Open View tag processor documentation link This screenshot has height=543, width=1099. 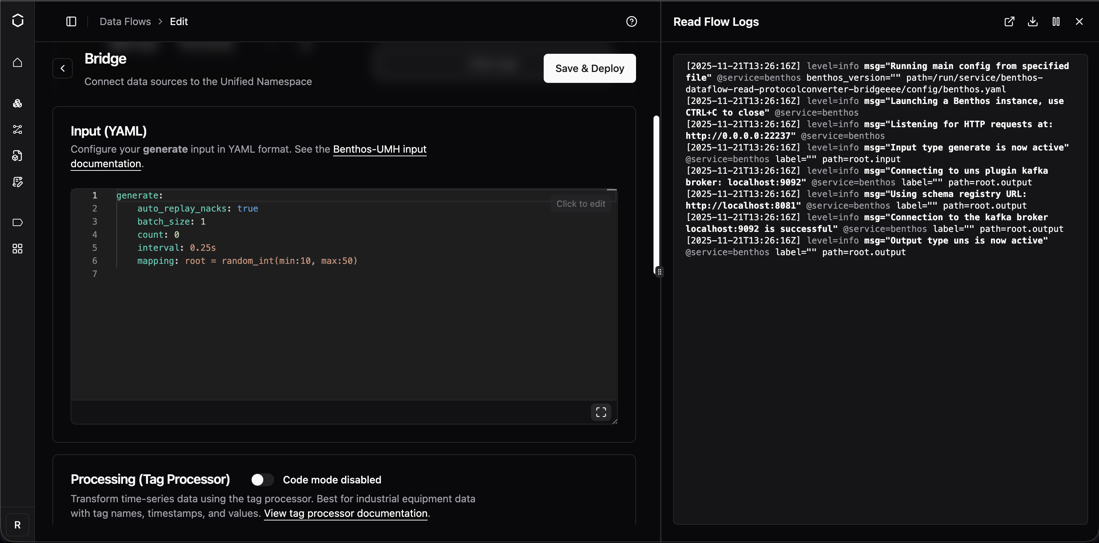[x=345, y=513]
